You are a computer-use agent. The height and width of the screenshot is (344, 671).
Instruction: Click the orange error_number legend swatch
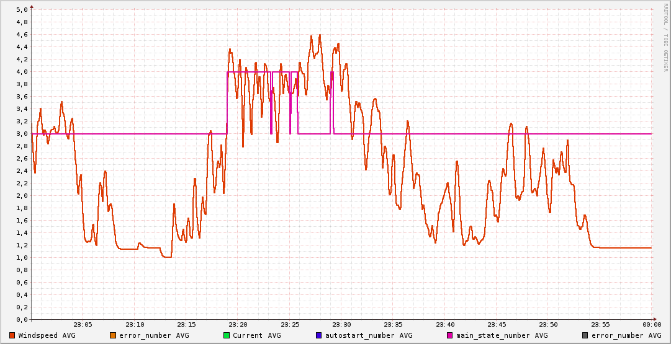[x=112, y=335]
